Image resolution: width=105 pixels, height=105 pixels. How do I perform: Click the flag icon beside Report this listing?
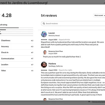89,102
